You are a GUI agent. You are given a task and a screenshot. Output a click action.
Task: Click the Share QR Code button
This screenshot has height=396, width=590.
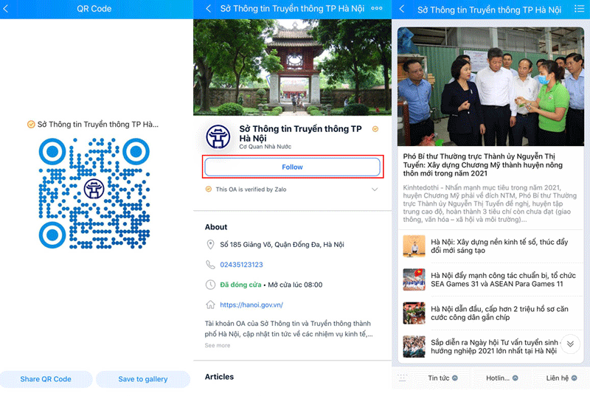(x=46, y=379)
